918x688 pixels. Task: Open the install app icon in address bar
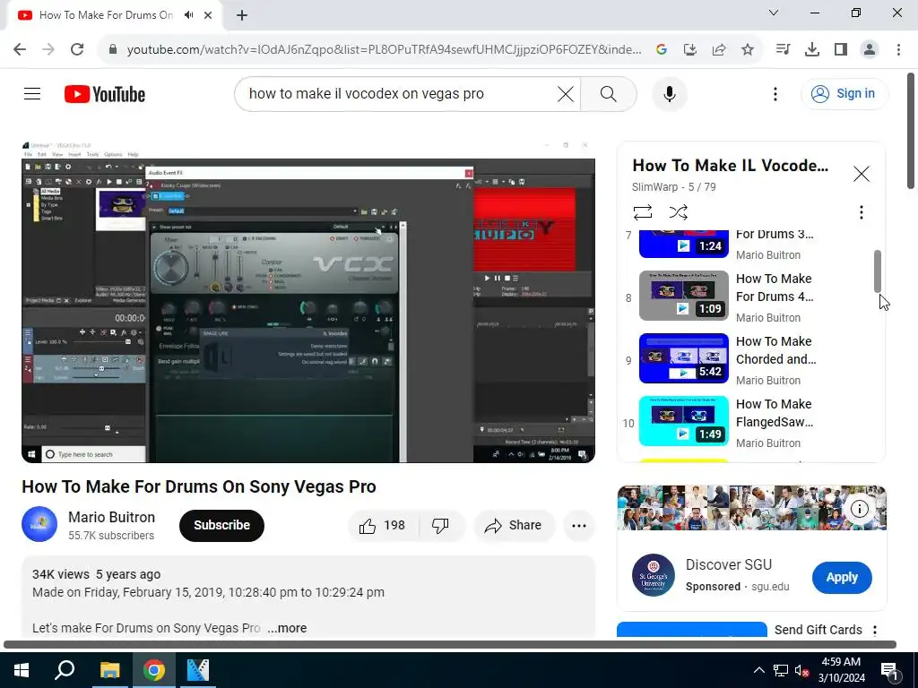coord(690,49)
